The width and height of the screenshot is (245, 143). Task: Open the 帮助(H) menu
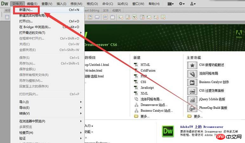coord(154,4)
